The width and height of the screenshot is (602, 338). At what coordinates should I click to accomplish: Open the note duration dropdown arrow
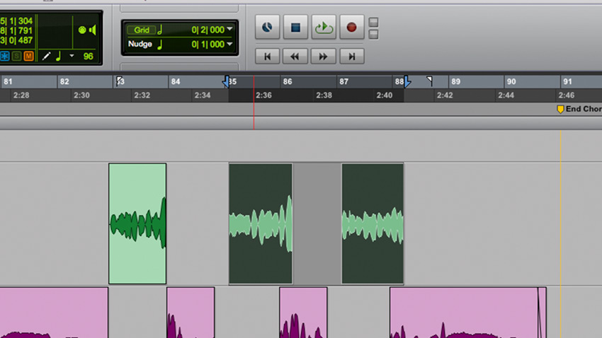pyautogui.click(x=72, y=56)
